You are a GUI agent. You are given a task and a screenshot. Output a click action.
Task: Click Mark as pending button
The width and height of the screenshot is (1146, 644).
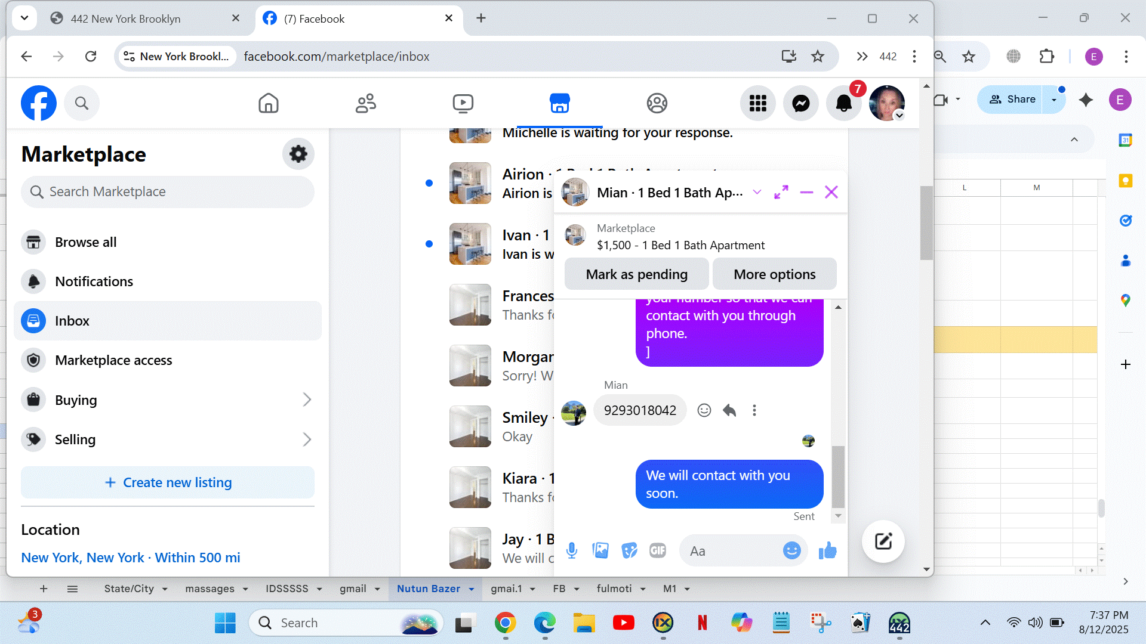point(636,274)
